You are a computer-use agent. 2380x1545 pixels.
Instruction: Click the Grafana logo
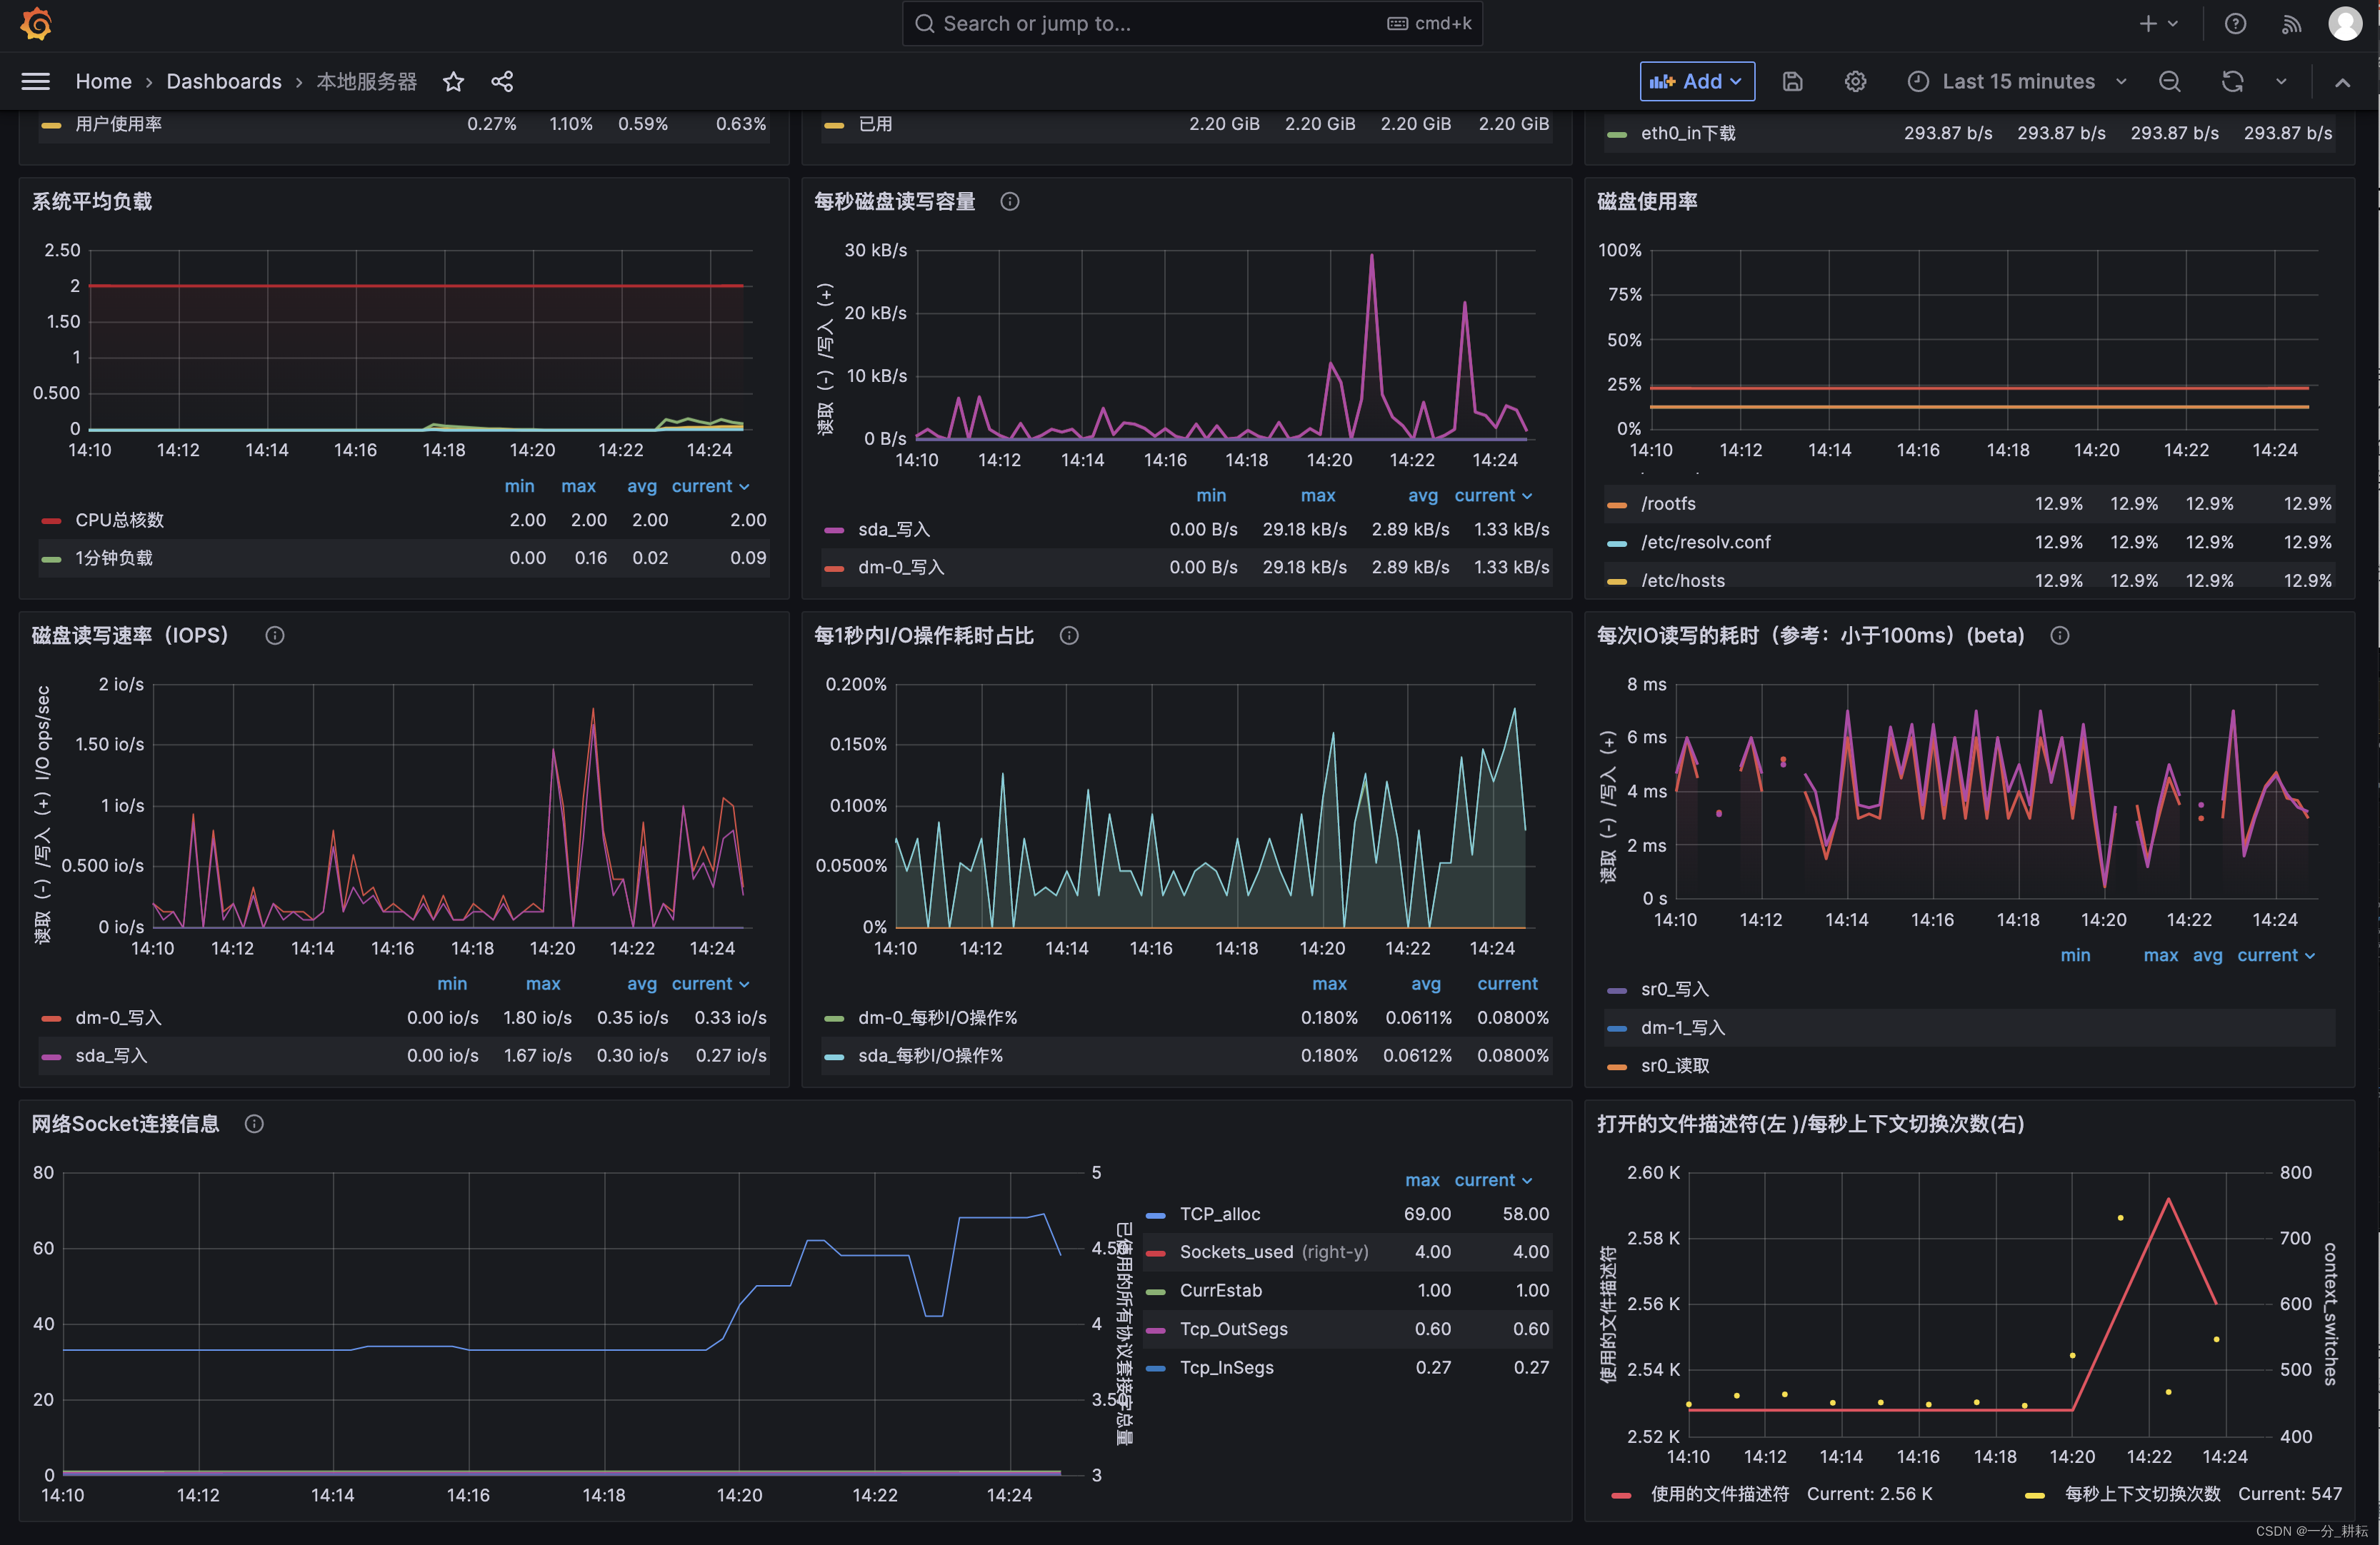(36, 23)
